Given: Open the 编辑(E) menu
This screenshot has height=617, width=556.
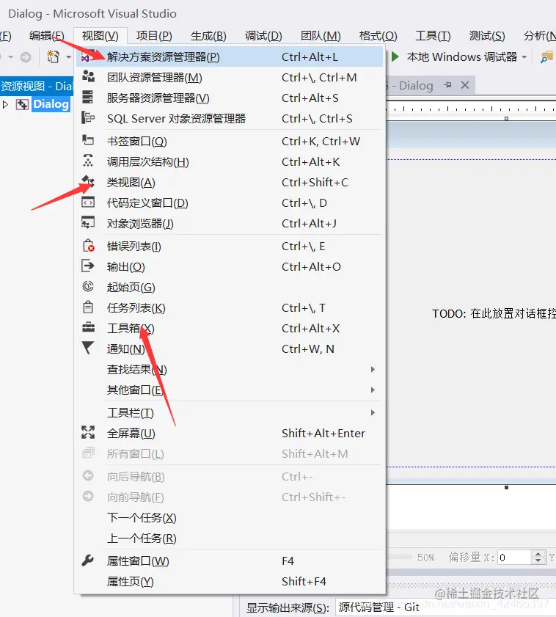Looking at the screenshot, I should pyautogui.click(x=46, y=36).
